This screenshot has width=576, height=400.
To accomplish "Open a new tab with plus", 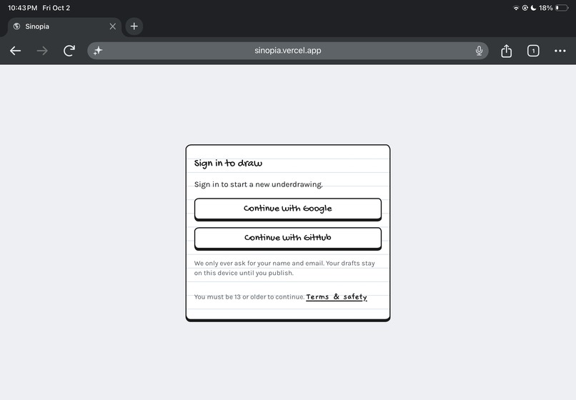I will [134, 26].
